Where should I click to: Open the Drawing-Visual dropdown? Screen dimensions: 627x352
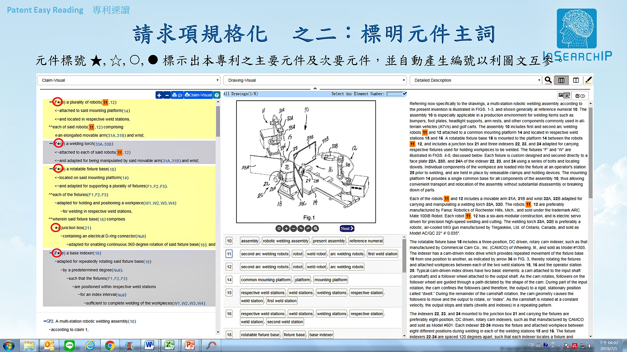(315, 80)
